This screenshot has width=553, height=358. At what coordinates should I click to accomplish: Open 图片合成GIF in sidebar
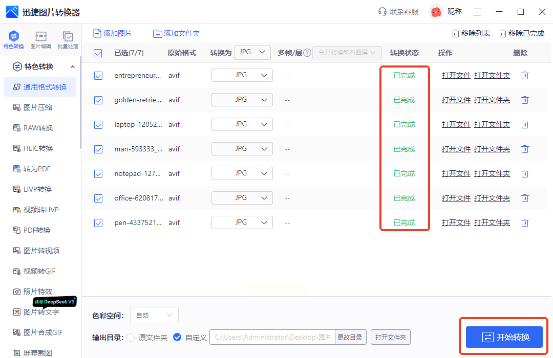click(x=38, y=332)
